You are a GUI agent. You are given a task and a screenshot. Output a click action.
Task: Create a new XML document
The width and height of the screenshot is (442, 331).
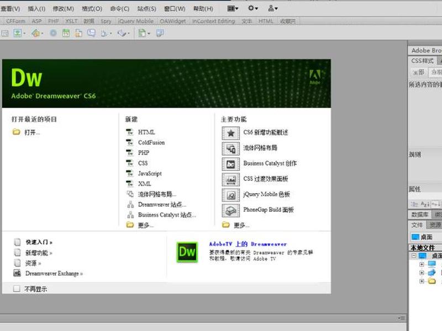[x=144, y=184]
